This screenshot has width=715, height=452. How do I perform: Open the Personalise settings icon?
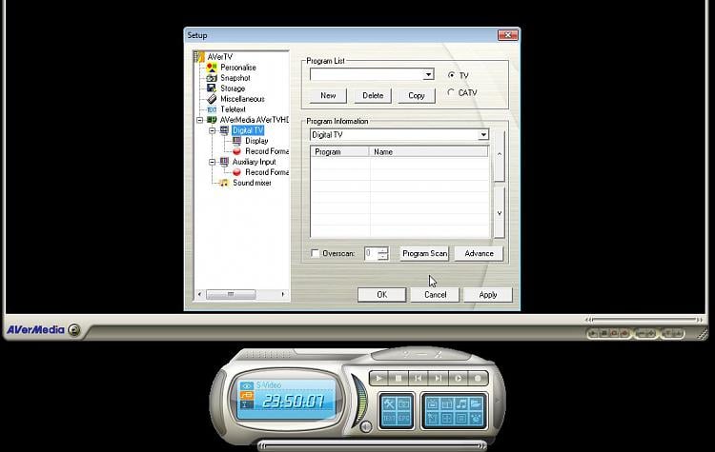tap(212, 68)
